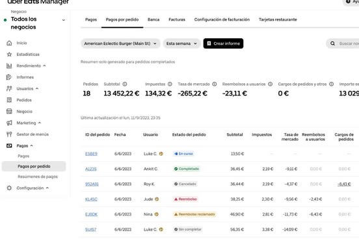Image resolution: width=359 pixels, height=239 pixels.
Task: Switch to the Facturas tab
Action: click(x=177, y=19)
